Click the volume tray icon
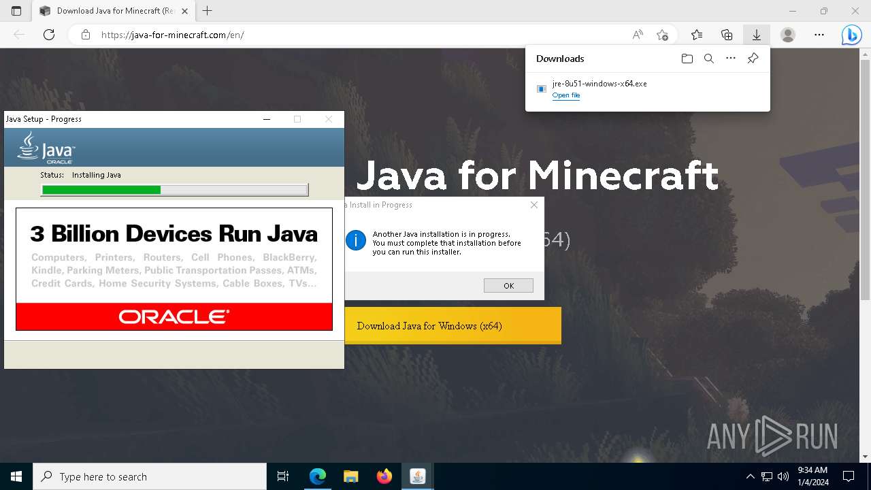Viewport: 871px width, 490px height. [783, 476]
